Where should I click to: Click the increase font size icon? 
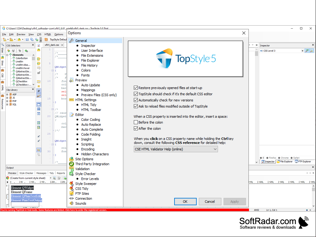coord(39,137)
